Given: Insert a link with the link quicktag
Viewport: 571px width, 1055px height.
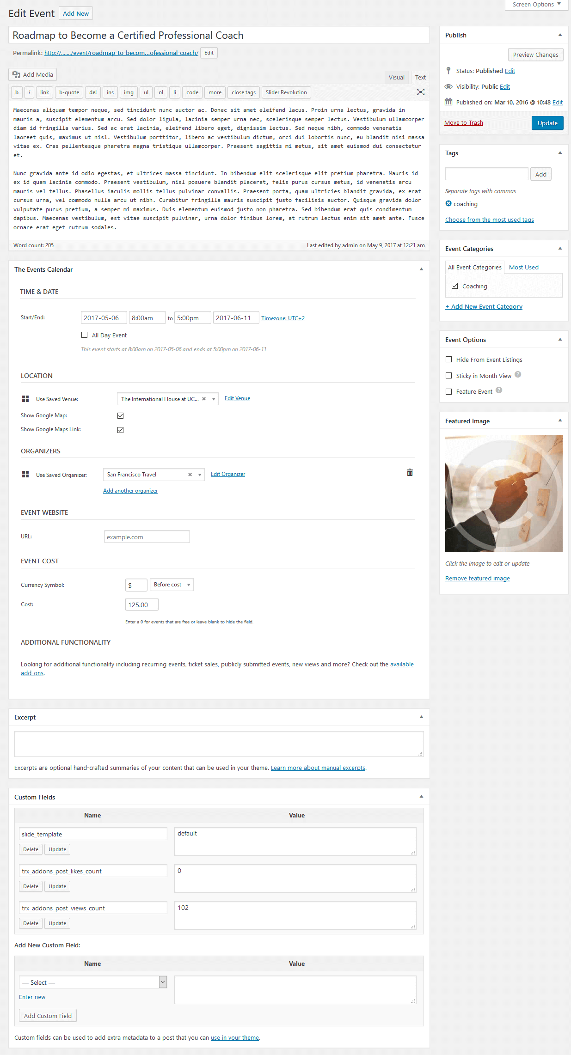Looking at the screenshot, I should coord(44,92).
